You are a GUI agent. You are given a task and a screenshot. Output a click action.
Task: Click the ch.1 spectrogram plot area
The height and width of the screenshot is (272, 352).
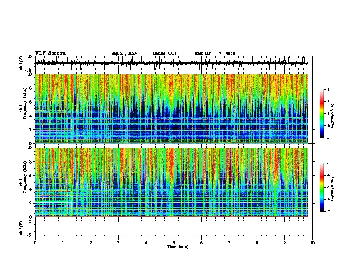[171, 108]
